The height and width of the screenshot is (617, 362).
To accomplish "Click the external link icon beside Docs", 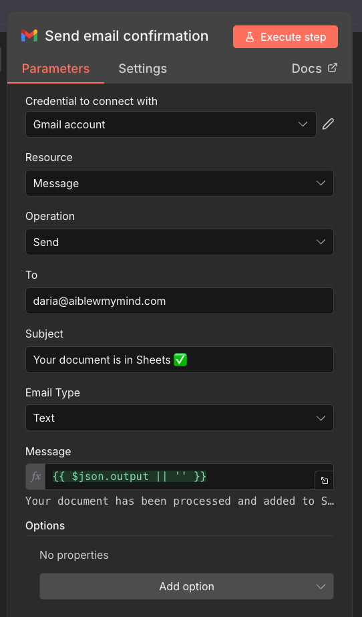I will pyautogui.click(x=333, y=68).
